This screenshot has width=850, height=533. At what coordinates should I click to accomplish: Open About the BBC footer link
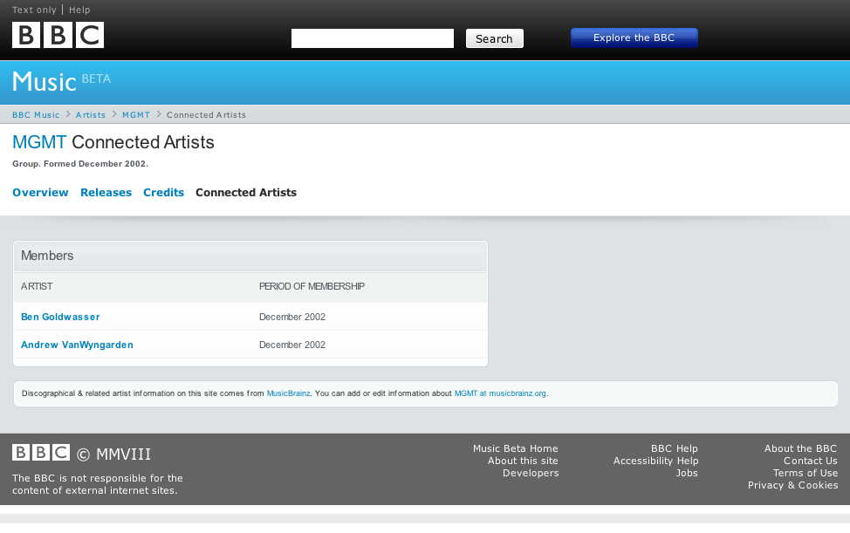point(800,448)
